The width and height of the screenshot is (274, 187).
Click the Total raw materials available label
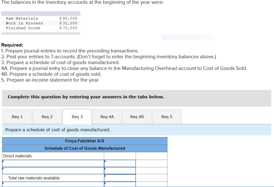(34, 178)
